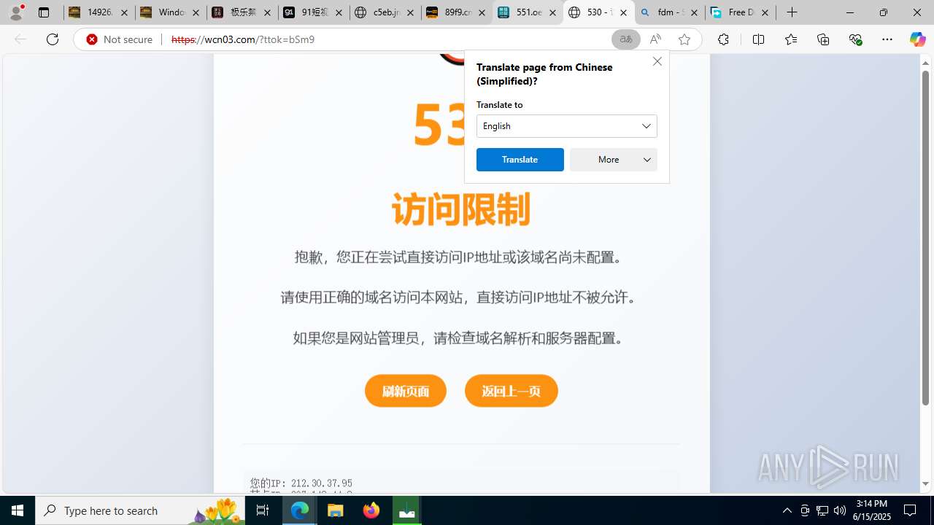Close the translate popup
The image size is (934, 525).
657,61
